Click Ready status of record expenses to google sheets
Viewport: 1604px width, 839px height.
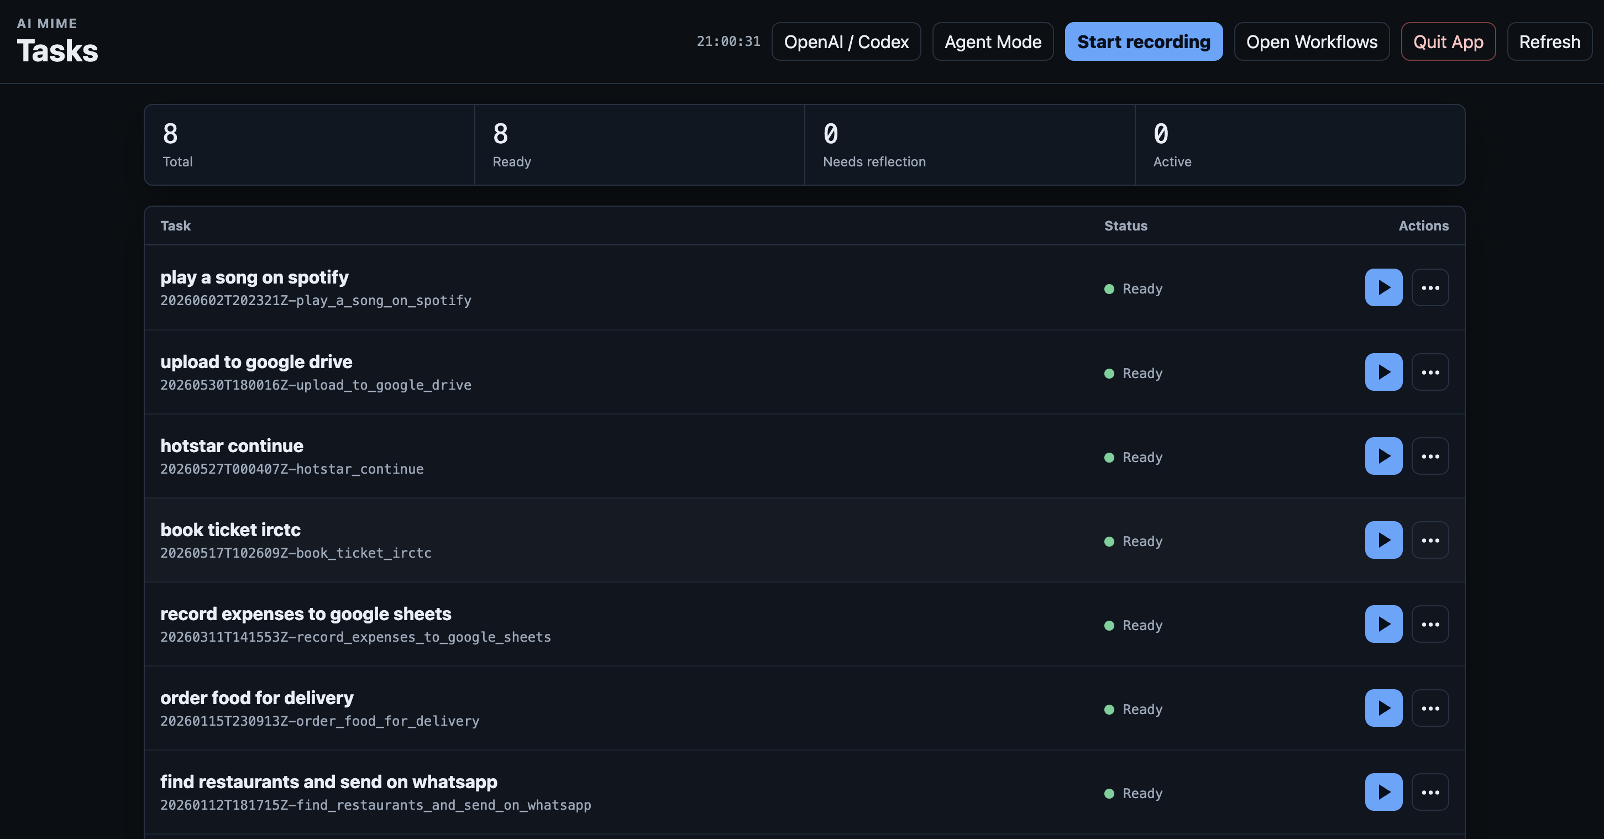pos(1133,626)
